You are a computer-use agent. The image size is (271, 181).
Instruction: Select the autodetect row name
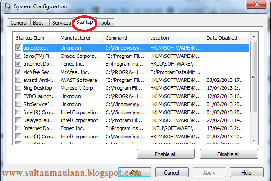[x=36, y=48]
